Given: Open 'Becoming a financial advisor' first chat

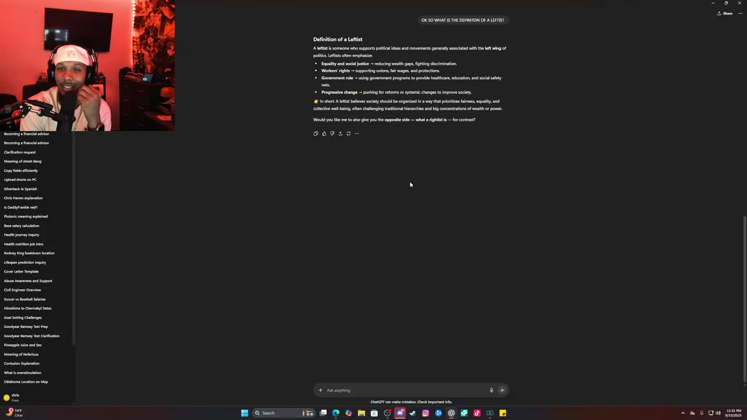Looking at the screenshot, I should pos(26,134).
